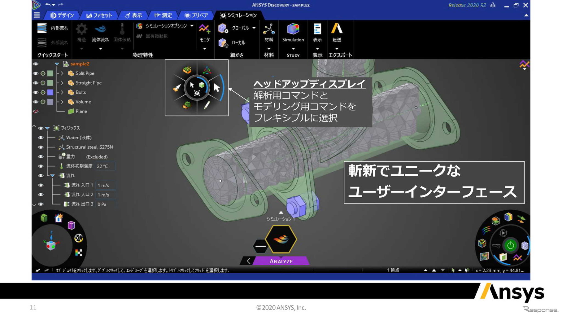Click the Simulation study cube icon
This screenshot has width=562, height=316.
(293, 29)
